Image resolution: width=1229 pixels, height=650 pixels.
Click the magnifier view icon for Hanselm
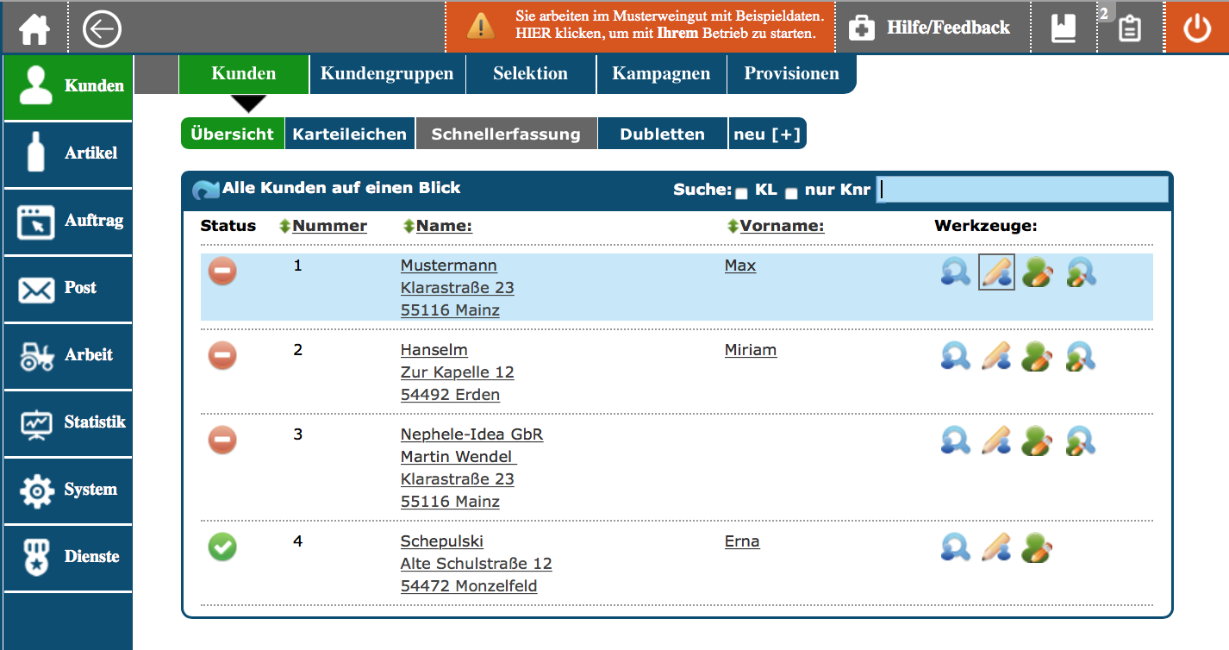(955, 357)
